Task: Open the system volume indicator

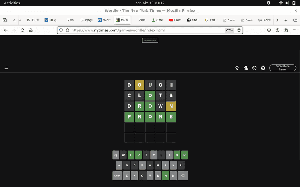Action: click(287, 3)
